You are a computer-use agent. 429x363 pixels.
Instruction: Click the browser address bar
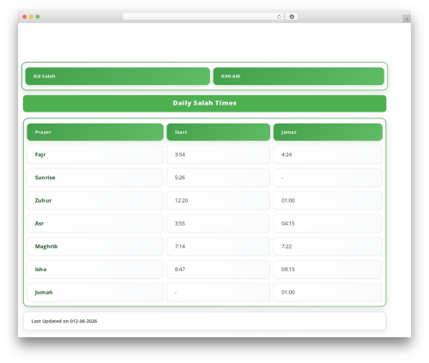tap(203, 16)
